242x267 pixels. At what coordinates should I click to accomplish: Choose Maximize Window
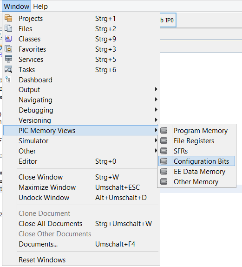tap(81, 187)
